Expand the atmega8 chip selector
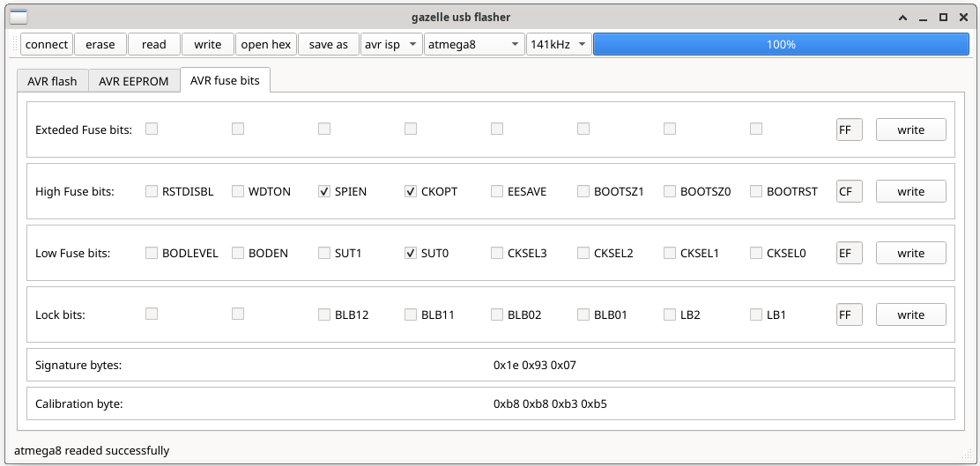This screenshot has height=466, width=980. coord(473,44)
